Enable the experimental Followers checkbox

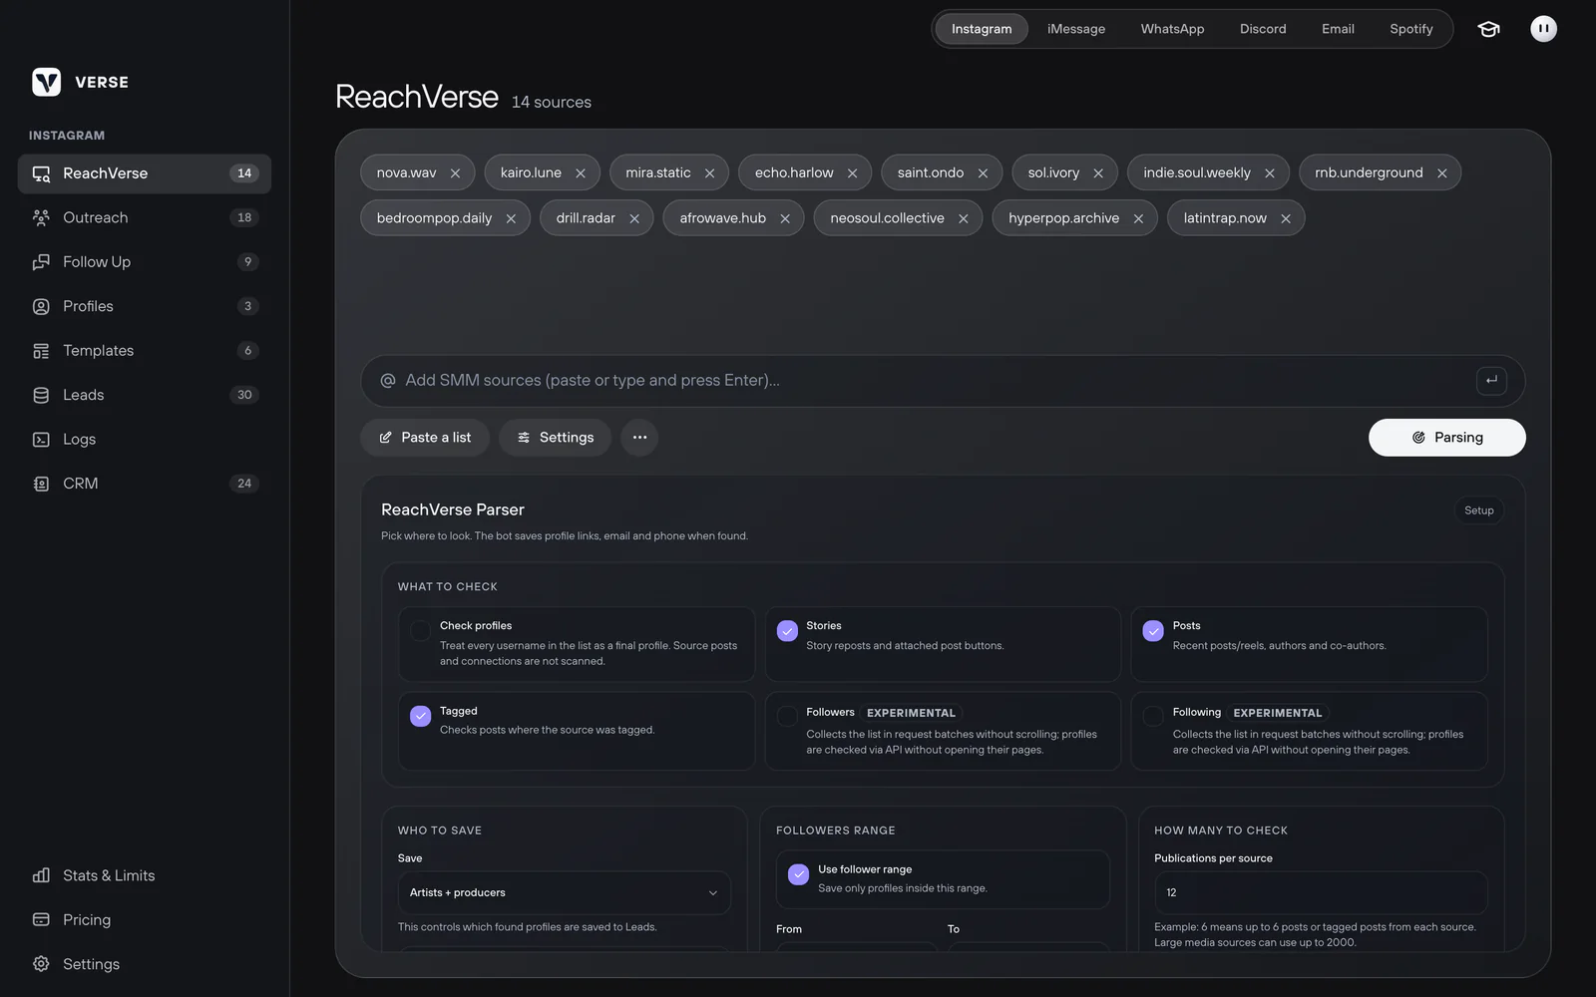(787, 716)
